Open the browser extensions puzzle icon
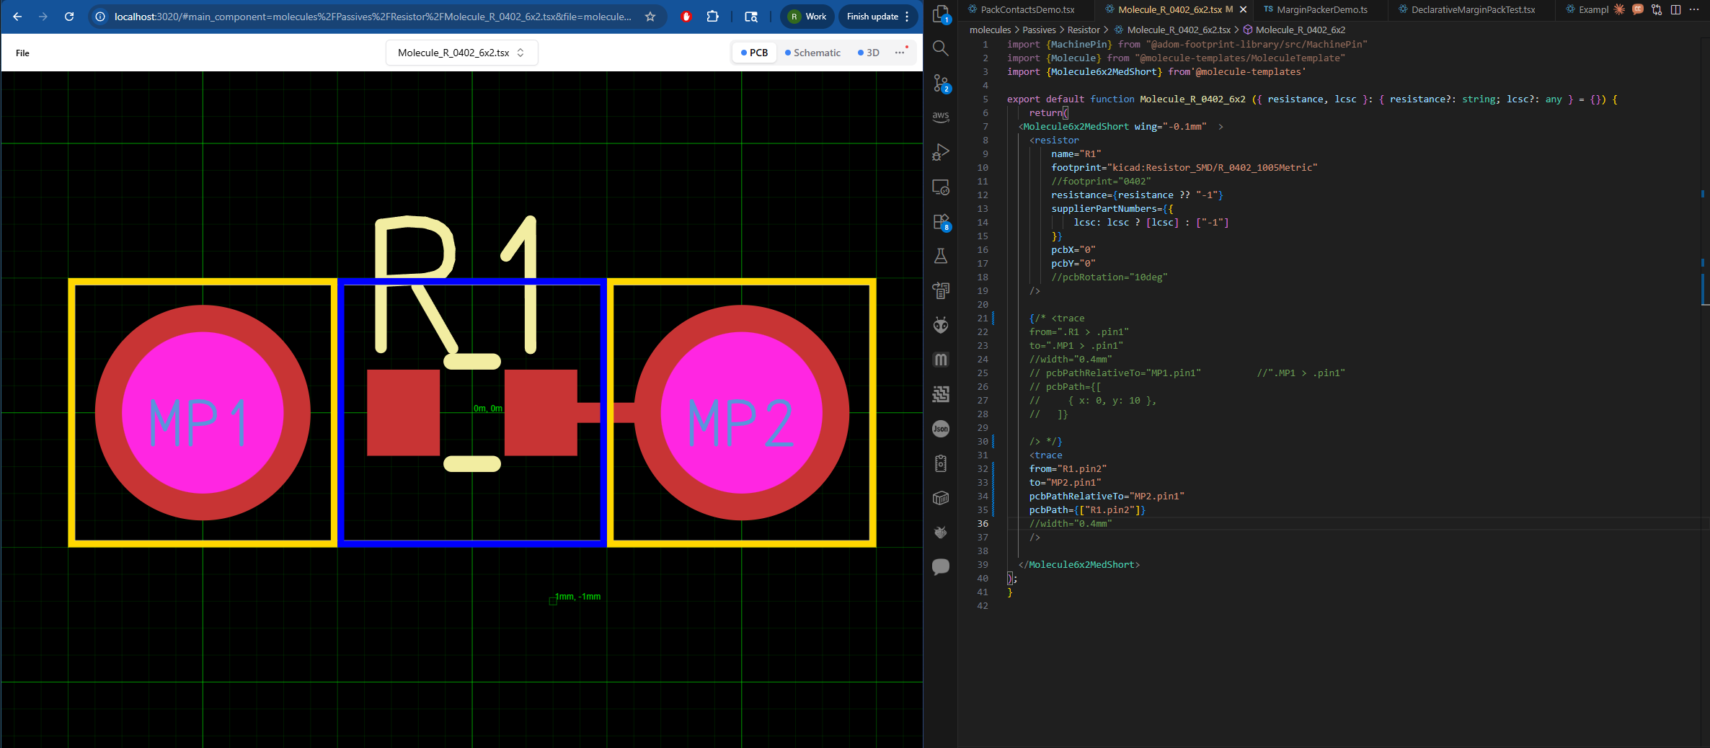 coord(712,17)
